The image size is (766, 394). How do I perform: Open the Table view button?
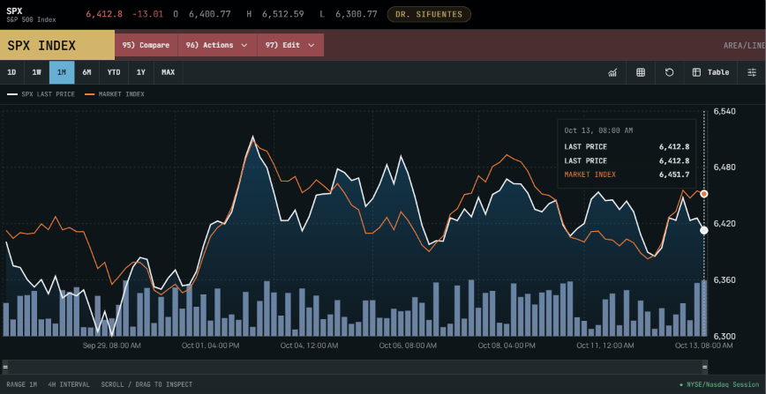710,72
